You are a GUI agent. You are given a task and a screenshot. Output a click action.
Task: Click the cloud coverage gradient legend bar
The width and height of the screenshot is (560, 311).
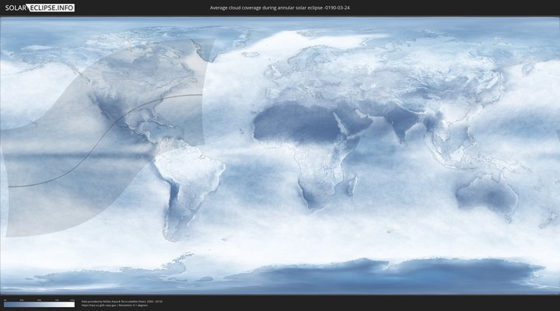(x=39, y=305)
